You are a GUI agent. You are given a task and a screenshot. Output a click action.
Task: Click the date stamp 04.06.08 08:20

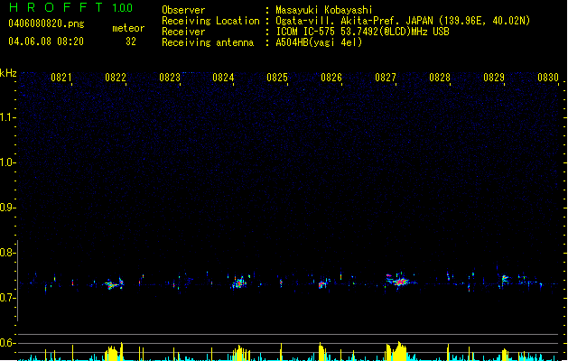[x=46, y=42]
